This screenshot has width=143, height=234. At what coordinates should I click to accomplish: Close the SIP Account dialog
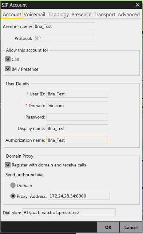point(138,5)
